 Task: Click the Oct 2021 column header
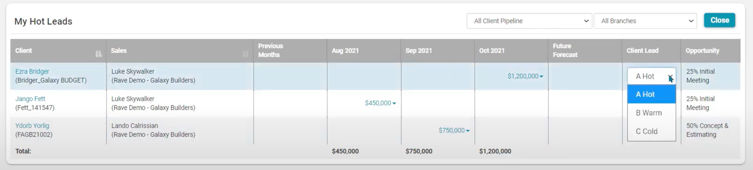pyautogui.click(x=492, y=51)
